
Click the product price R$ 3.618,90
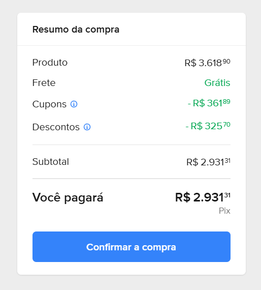207,63
